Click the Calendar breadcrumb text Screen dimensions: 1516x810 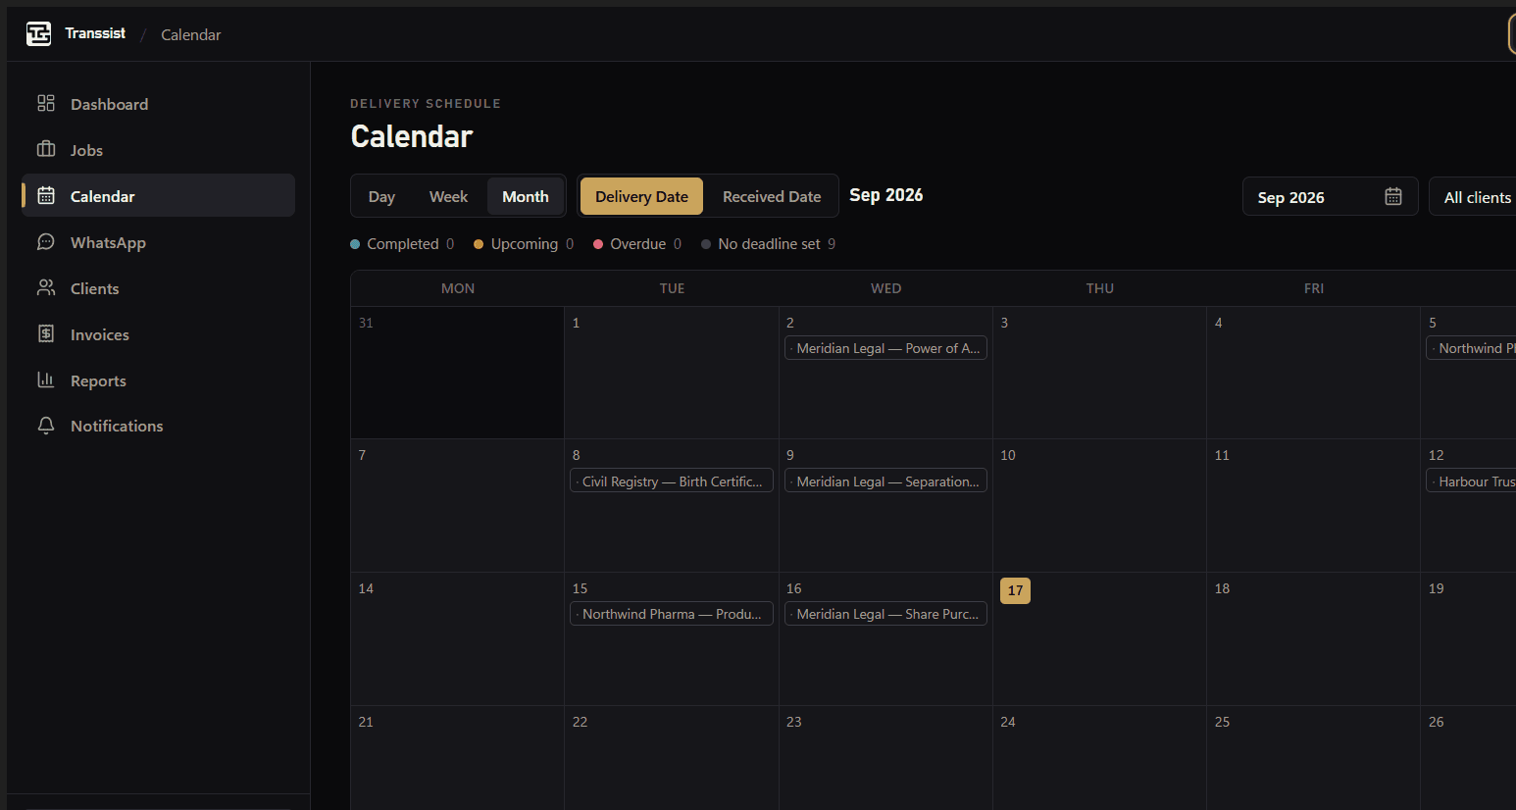191,35
